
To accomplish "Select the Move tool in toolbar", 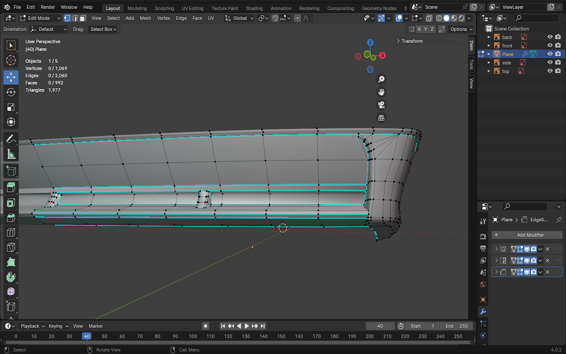I will point(11,77).
